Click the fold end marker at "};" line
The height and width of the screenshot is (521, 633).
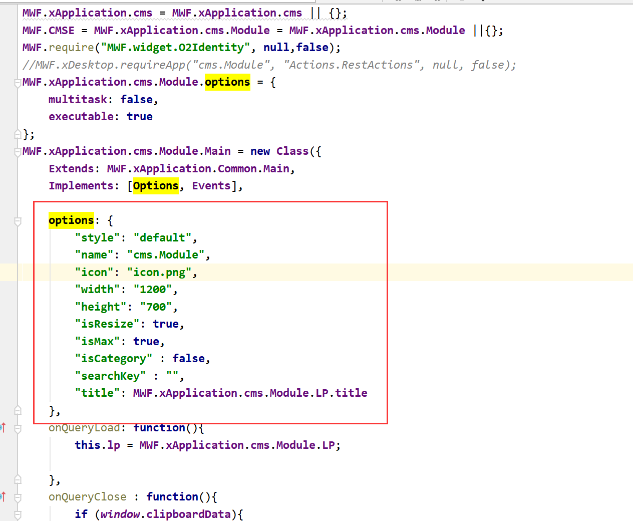18,134
